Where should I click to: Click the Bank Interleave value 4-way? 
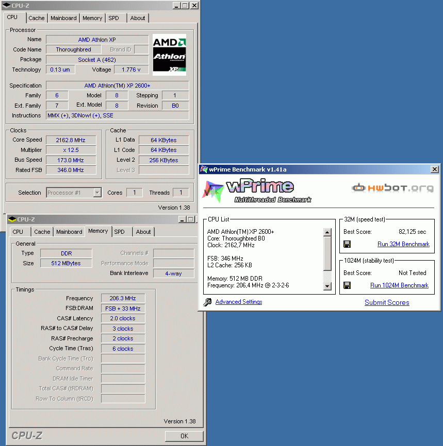click(x=173, y=273)
